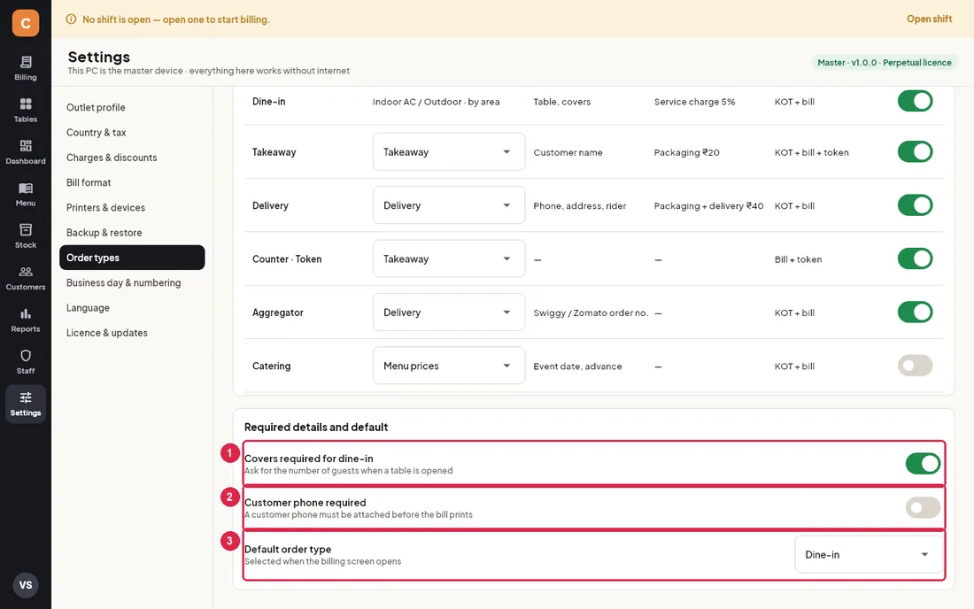Open the Default order type dropdown
Viewport: 974px width, 609px height.
point(869,554)
